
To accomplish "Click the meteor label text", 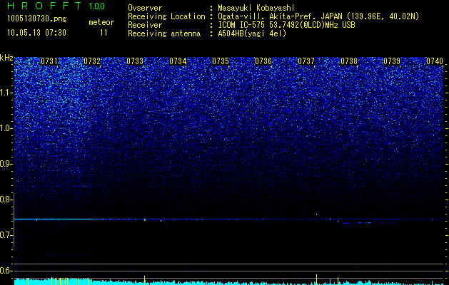I will point(101,22).
